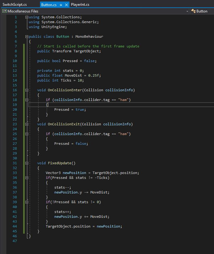Click the 'TargetObject.position = newPosition;' line
Screen dimensions: 214x254
point(84,226)
